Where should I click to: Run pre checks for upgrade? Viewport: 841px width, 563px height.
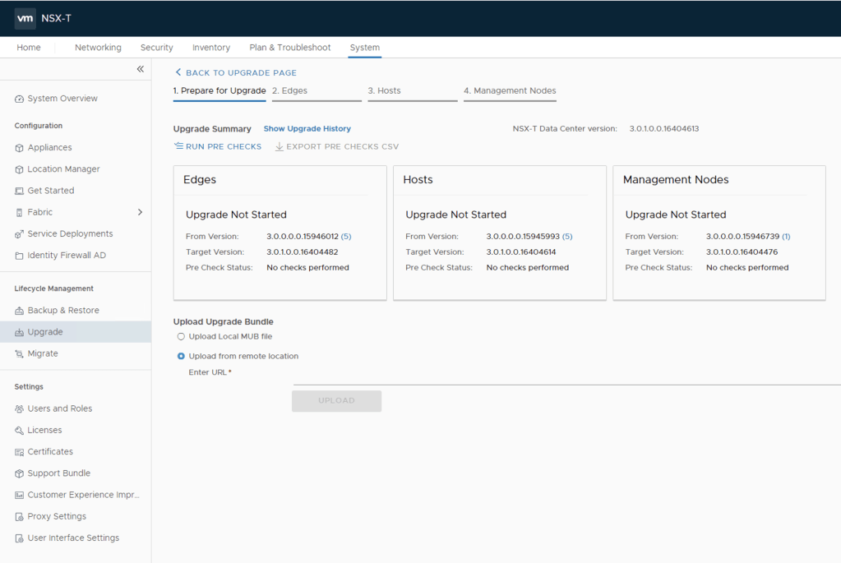click(x=218, y=146)
